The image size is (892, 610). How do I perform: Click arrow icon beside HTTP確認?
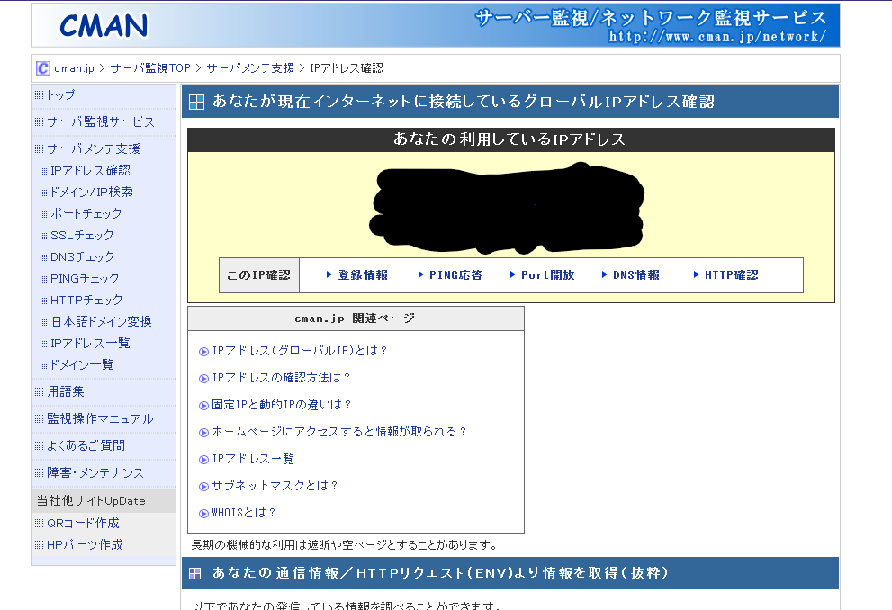(x=697, y=274)
